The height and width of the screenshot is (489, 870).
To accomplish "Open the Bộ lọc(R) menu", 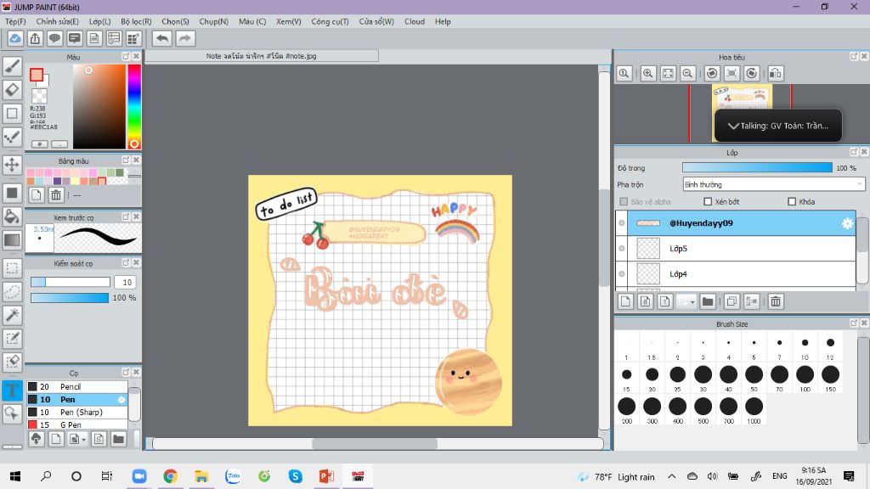I will (136, 21).
